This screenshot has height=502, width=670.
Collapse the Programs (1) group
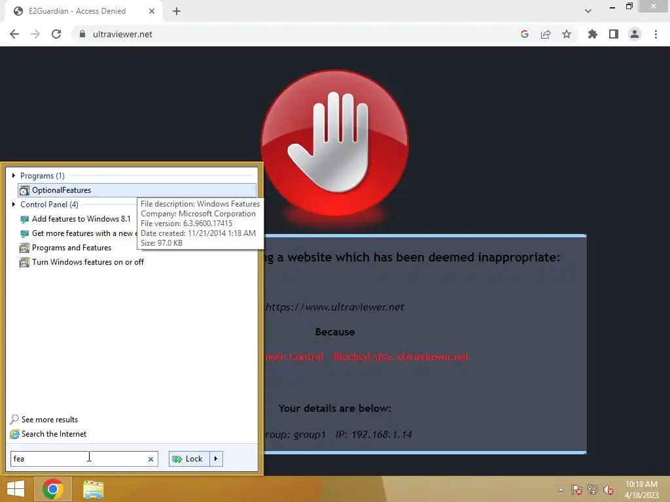(x=14, y=175)
